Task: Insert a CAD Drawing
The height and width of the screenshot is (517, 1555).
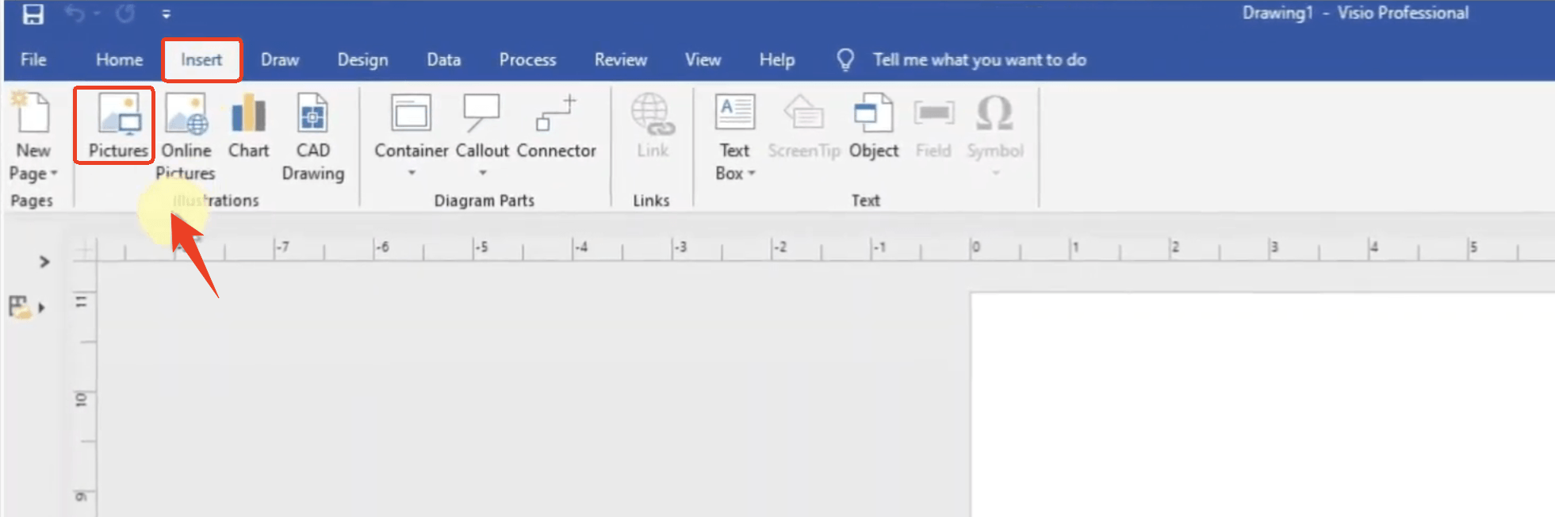Action: coord(313,136)
